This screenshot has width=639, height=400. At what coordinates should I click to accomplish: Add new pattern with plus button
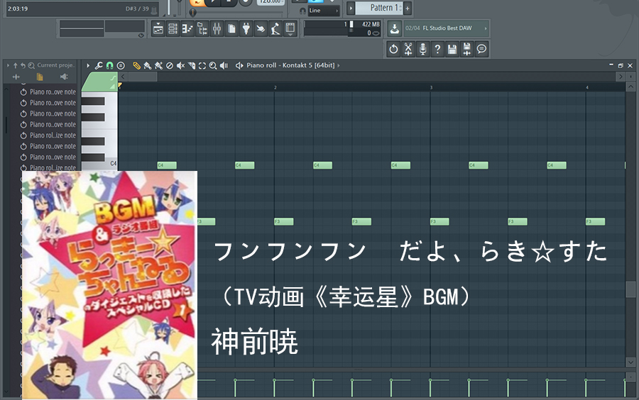click(x=407, y=8)
